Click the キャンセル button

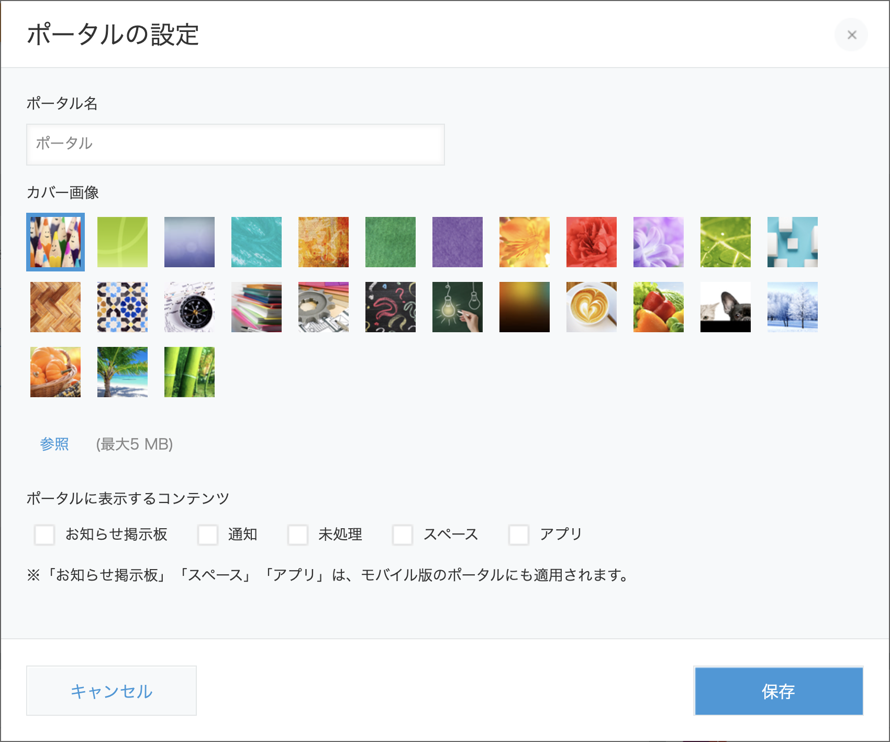(112, 691)
